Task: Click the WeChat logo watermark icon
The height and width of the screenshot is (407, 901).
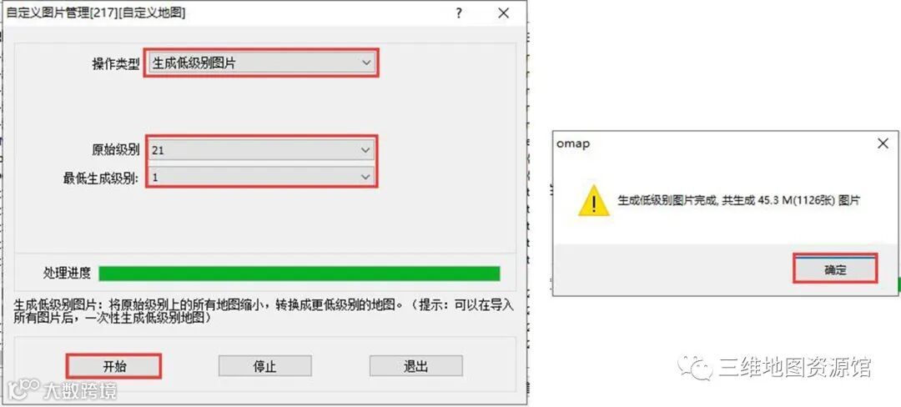Action: pos(693,367)
